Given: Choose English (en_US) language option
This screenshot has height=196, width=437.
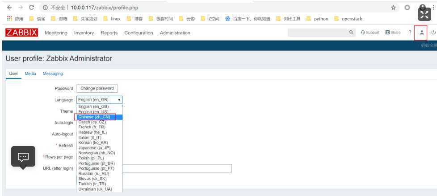Looking at the screenshot, I should pyautogui.click(x=100, y=112).
